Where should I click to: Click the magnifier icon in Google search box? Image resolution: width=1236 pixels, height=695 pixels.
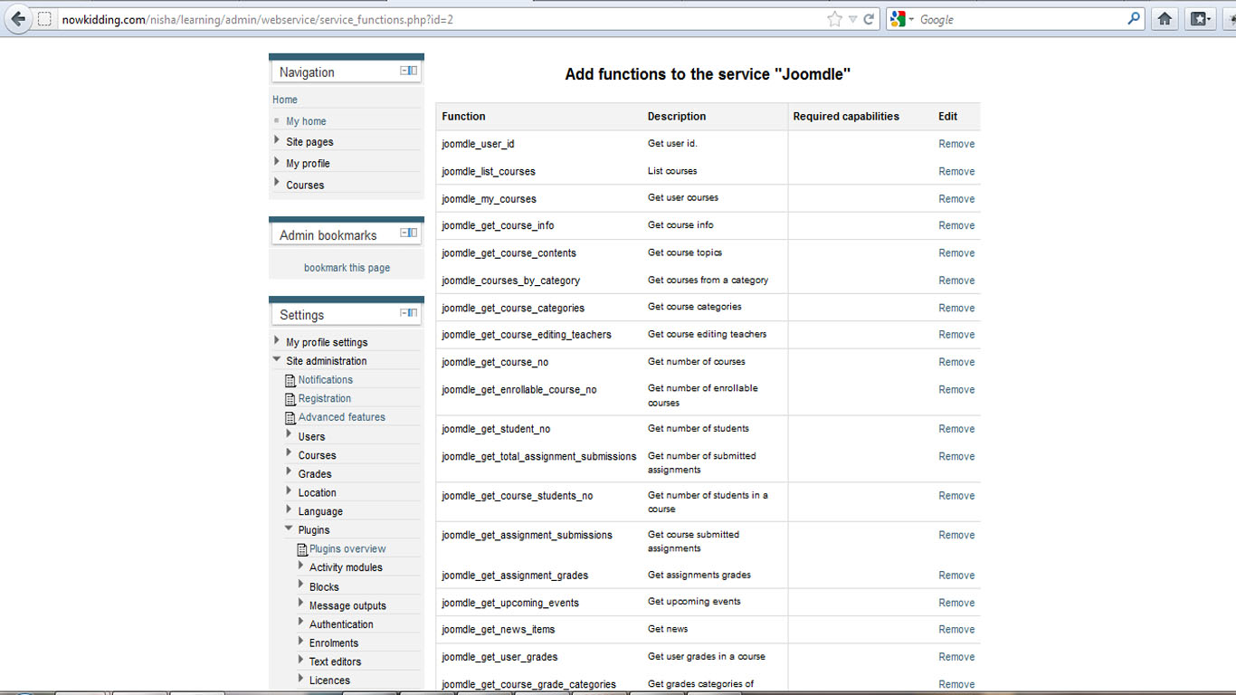[x=1134, y=19]
